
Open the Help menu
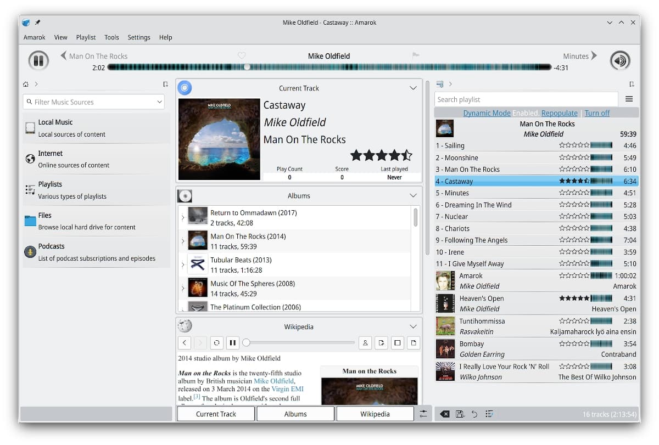coord(166,37)
